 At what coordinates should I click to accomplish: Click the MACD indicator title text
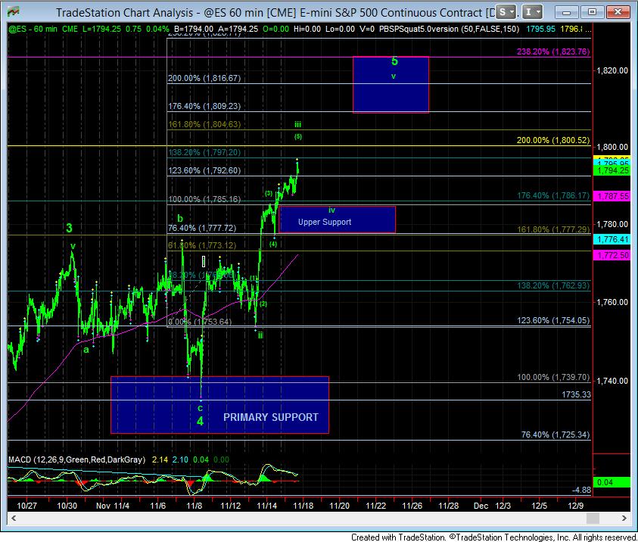[77, 459]
